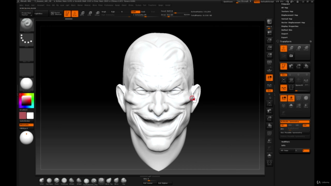Select the TrimDynamic brush in bottom shelf
This screenshot has width=331, height=186.
pyautogui.click(x=64, y=181)
